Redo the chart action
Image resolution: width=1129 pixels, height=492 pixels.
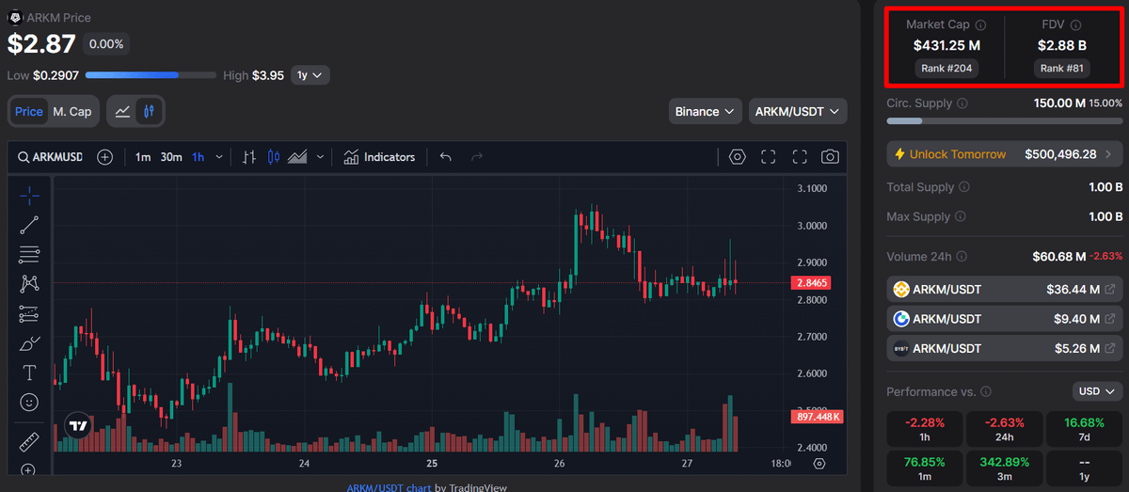click(477, 157)
